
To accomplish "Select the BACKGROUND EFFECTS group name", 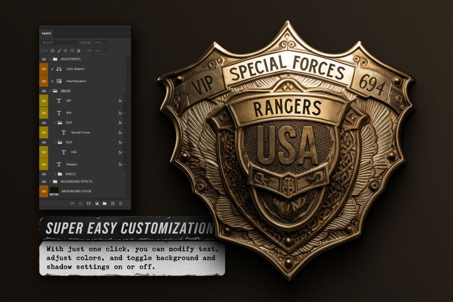I will click(77, 181).
